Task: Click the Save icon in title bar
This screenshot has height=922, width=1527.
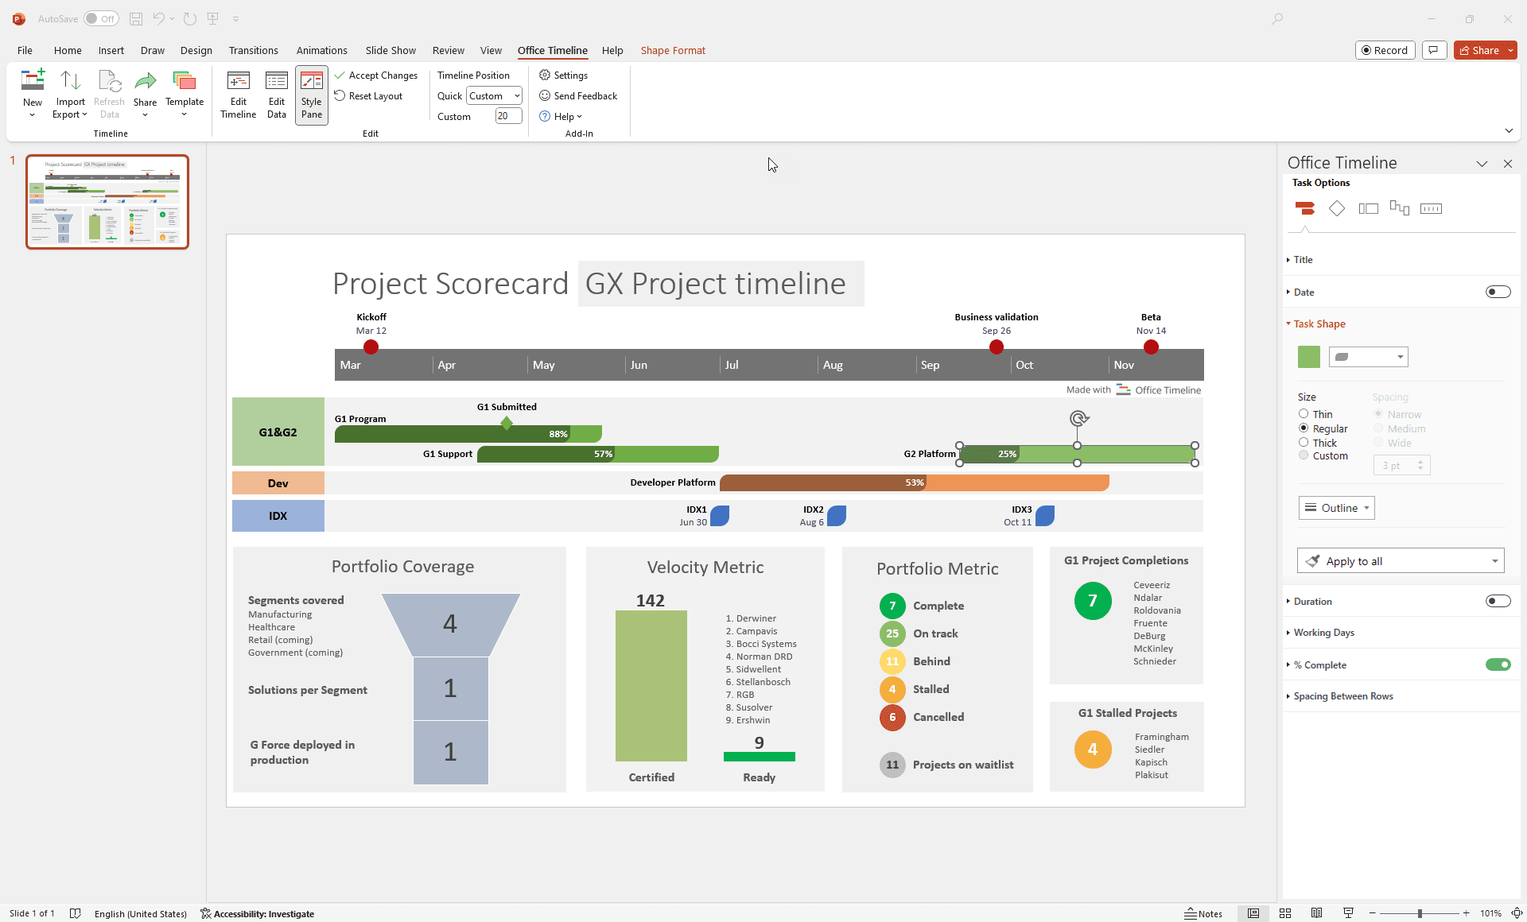Action: click(x=136, y=18)
